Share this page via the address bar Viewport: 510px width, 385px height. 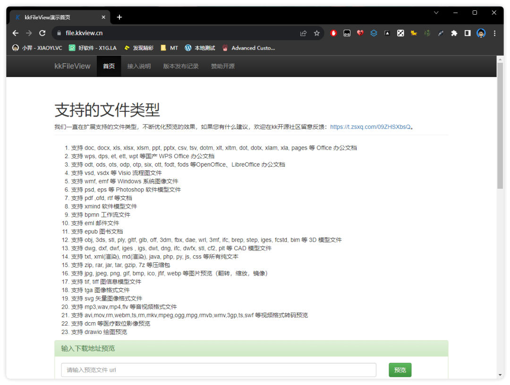pyautogui.click(x=303, y=33)
